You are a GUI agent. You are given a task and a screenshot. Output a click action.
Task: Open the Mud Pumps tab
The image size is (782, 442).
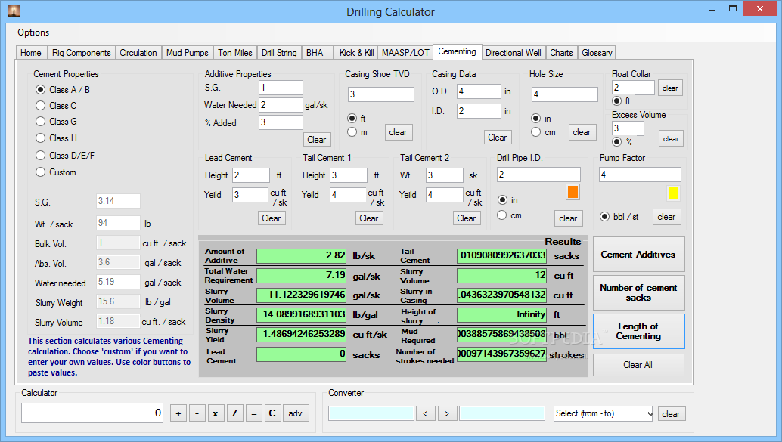[187, 53]
